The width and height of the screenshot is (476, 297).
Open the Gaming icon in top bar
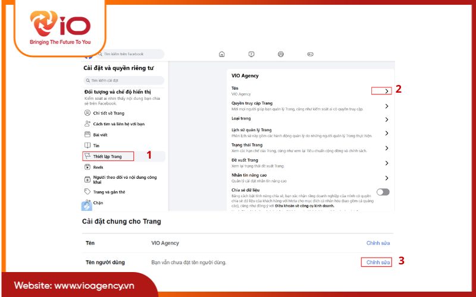coord(310,54)
